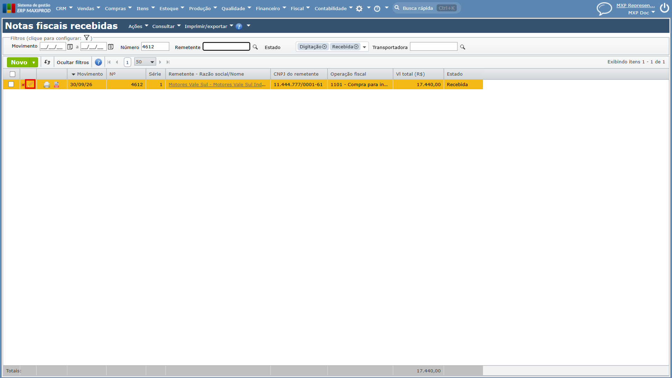672x378 pixels.
Task: Open the Motores Vale Sul sender link
Action: pyautogui.click(x=217, y=85)
